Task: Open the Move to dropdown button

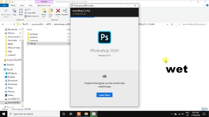Action: [x=44, y=13]
